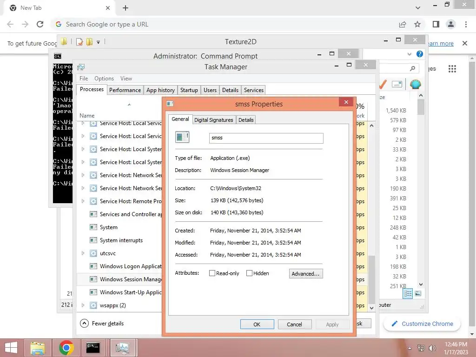Image resolution: width=476 pixels, height=357 pixels.
Task: Open Digital Signatures tab in smss Properties
Action: tap(214, 120)
